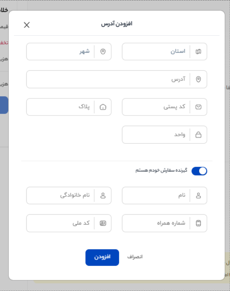Focus the کد پستی postal code field
This screenshot has width=230, height=291.
(x=165, y=107)
